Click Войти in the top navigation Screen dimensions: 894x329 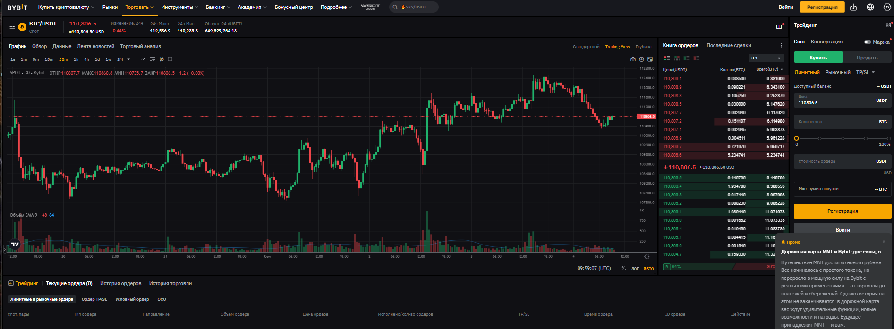coord(785,7)
